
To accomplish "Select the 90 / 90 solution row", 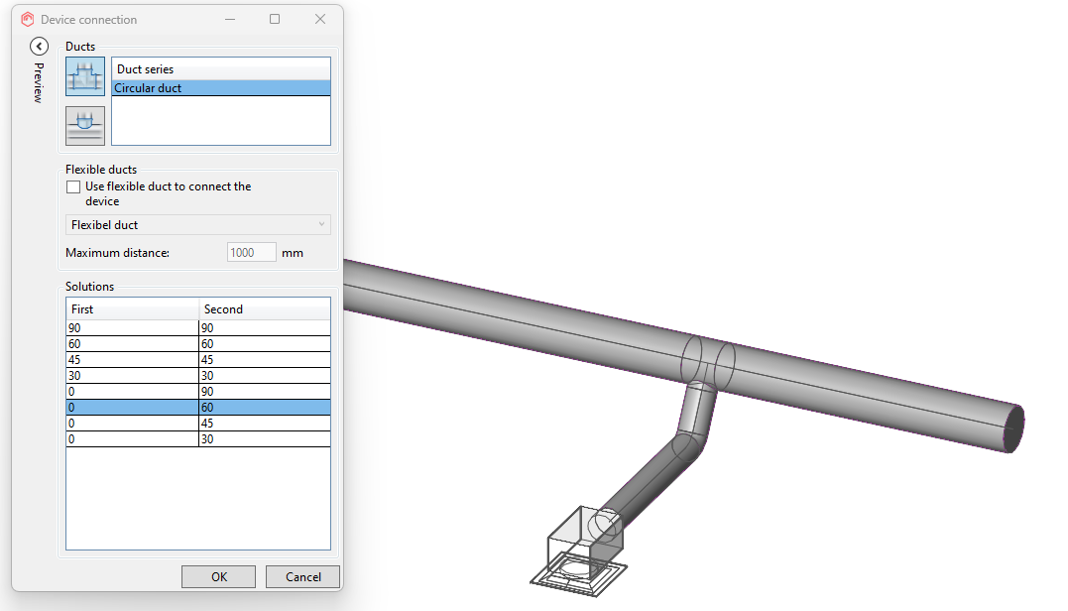I will tap(197, 328).
